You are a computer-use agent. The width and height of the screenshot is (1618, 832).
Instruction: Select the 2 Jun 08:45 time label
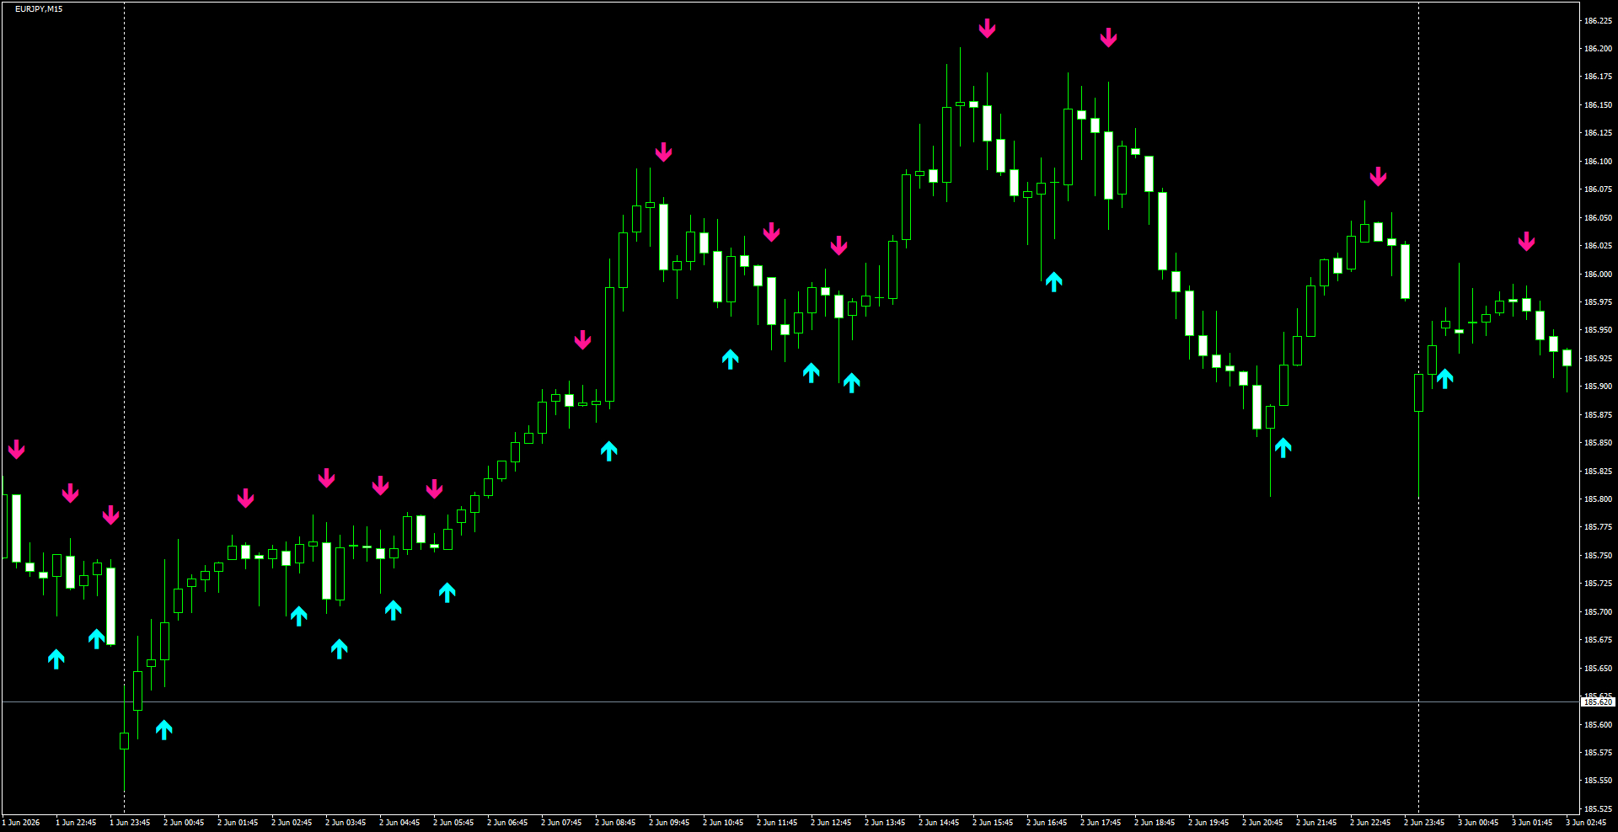point(615,823)
